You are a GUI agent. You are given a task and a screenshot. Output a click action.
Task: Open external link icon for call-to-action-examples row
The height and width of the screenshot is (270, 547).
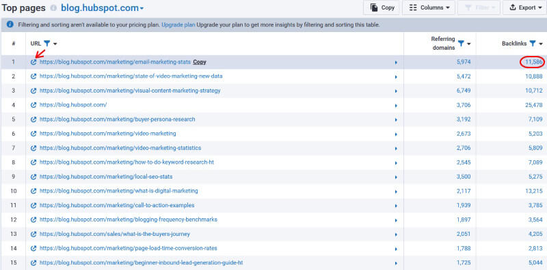34,205
